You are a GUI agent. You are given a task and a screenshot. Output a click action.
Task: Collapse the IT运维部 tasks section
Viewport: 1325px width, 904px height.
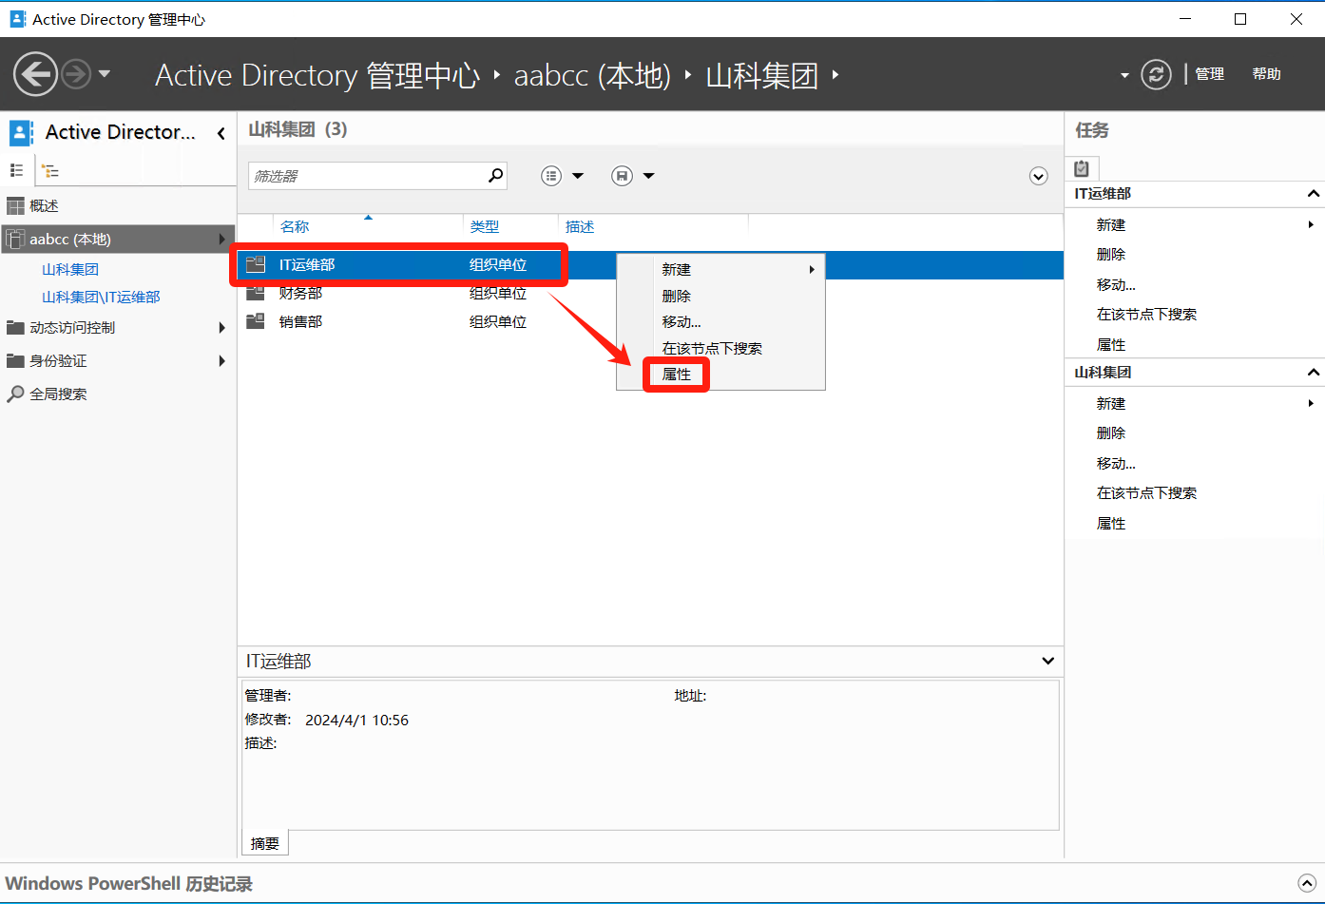click(x=1313, y=194)
